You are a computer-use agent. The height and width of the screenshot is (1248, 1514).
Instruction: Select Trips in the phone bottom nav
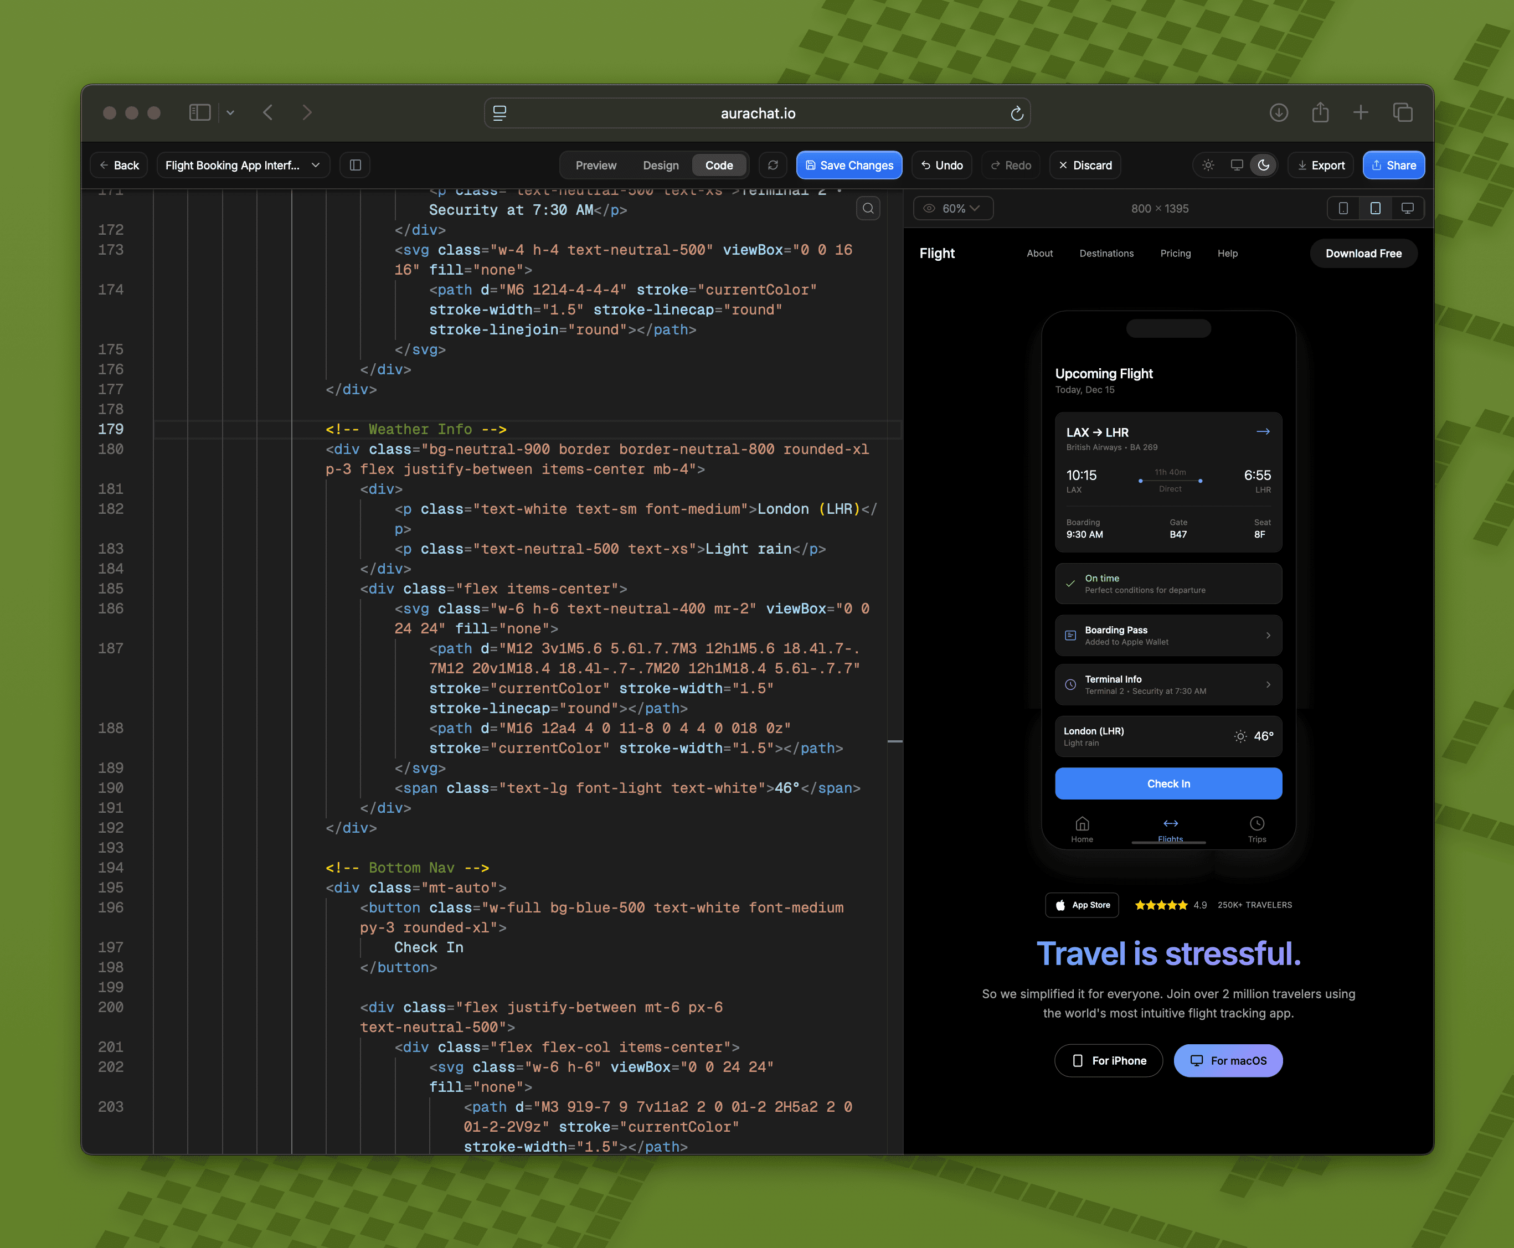pyautogui.click(x=1256, y=829)
